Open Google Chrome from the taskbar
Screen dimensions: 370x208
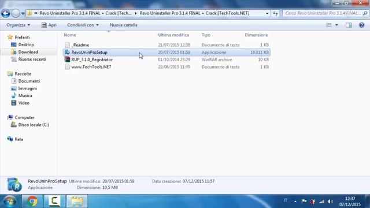(x=32, y=202)
